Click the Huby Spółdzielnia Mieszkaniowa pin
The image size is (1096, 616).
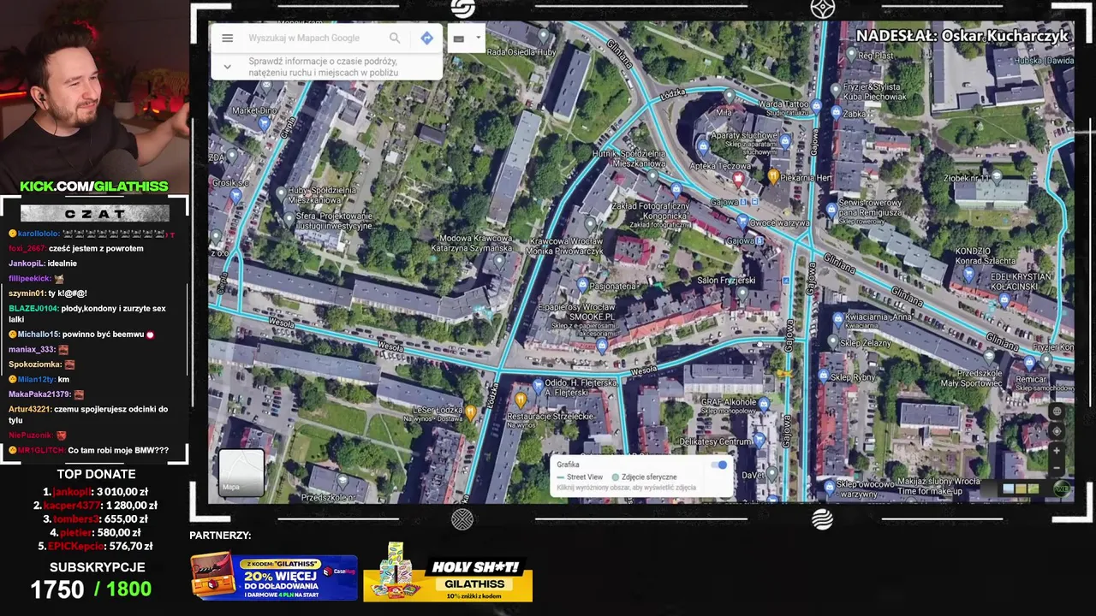tap(281, 195)
